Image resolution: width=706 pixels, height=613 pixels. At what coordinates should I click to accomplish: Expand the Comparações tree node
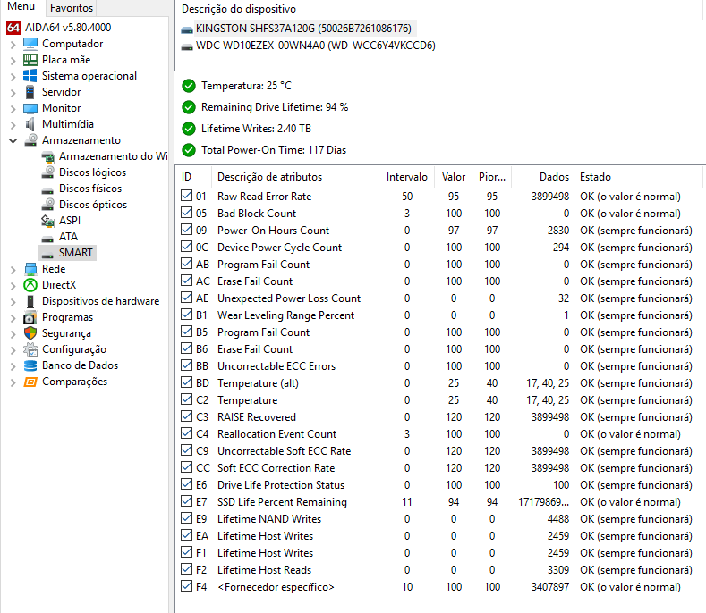pyautogui.click(x=13, y=382)
